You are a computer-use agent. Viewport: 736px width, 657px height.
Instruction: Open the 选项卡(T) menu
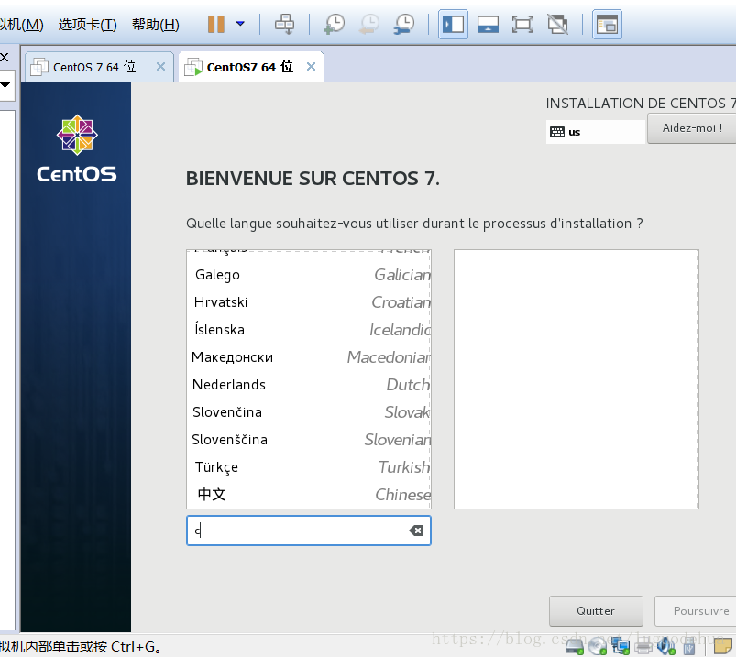(87, 25)
